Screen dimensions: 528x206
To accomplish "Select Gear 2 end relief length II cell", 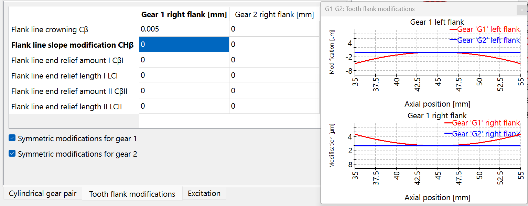I will pos(274,106).
